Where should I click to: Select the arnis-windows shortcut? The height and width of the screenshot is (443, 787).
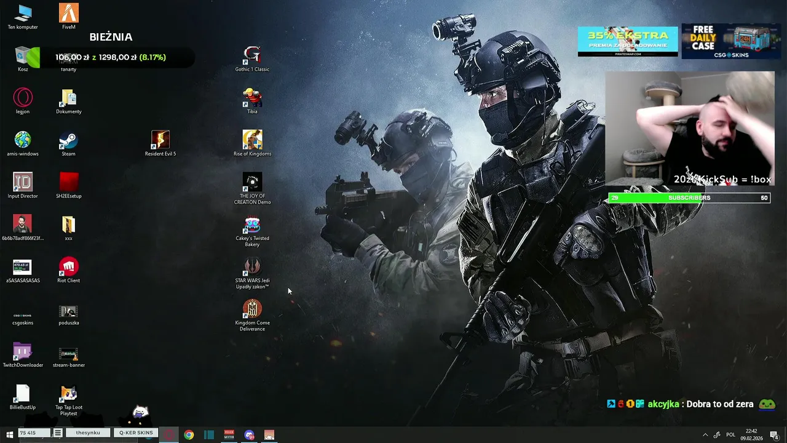point(23,143)
